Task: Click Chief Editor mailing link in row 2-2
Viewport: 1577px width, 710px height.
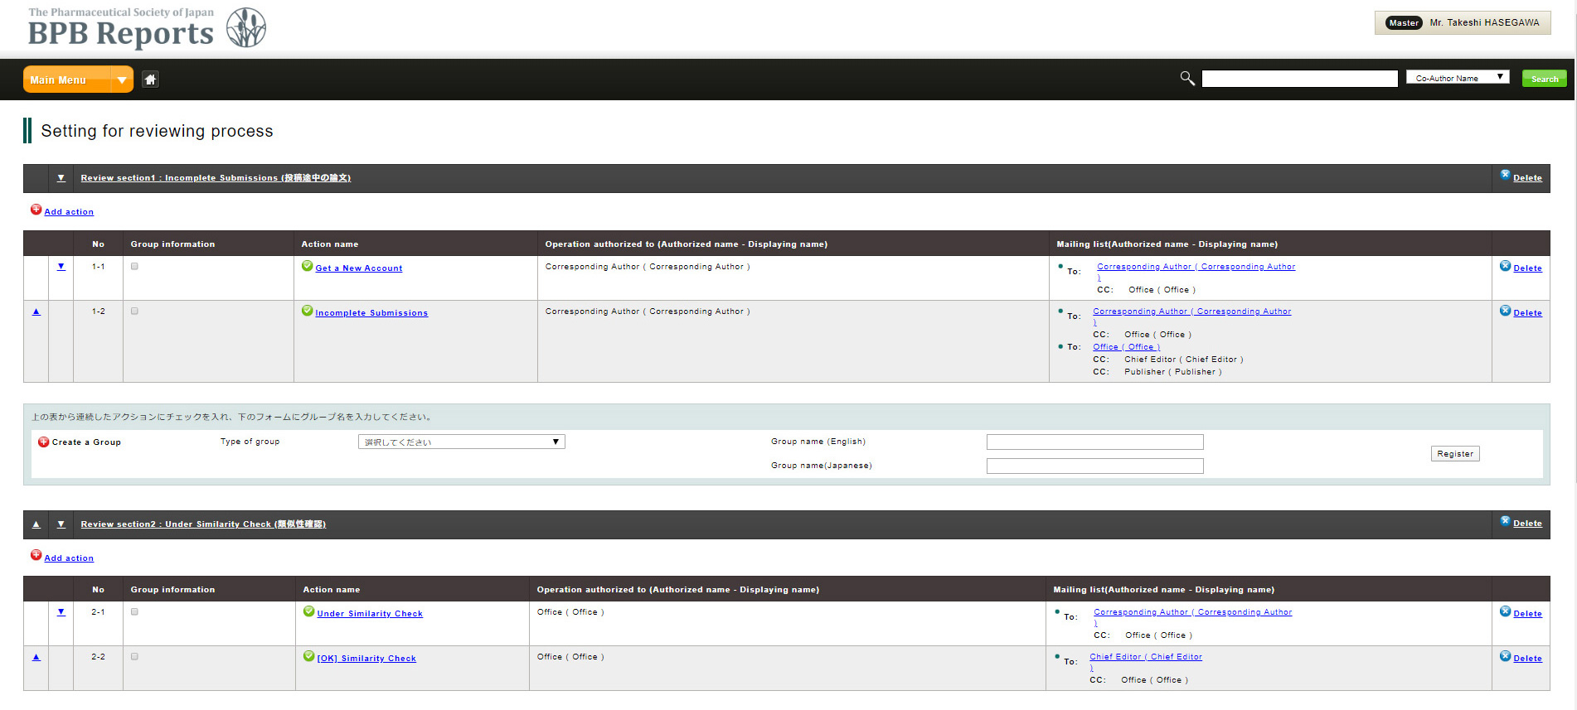Action: click(1146, 657)
